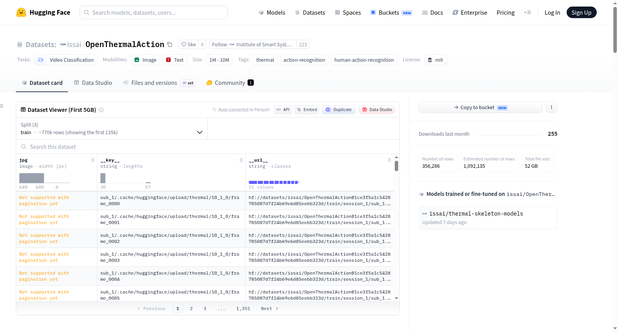Click the info icon beside Dataset Viewer title
The image size is (618, 332).
point(101,110)
